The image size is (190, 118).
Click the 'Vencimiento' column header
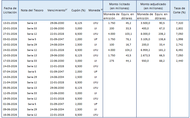click(57, 10)
